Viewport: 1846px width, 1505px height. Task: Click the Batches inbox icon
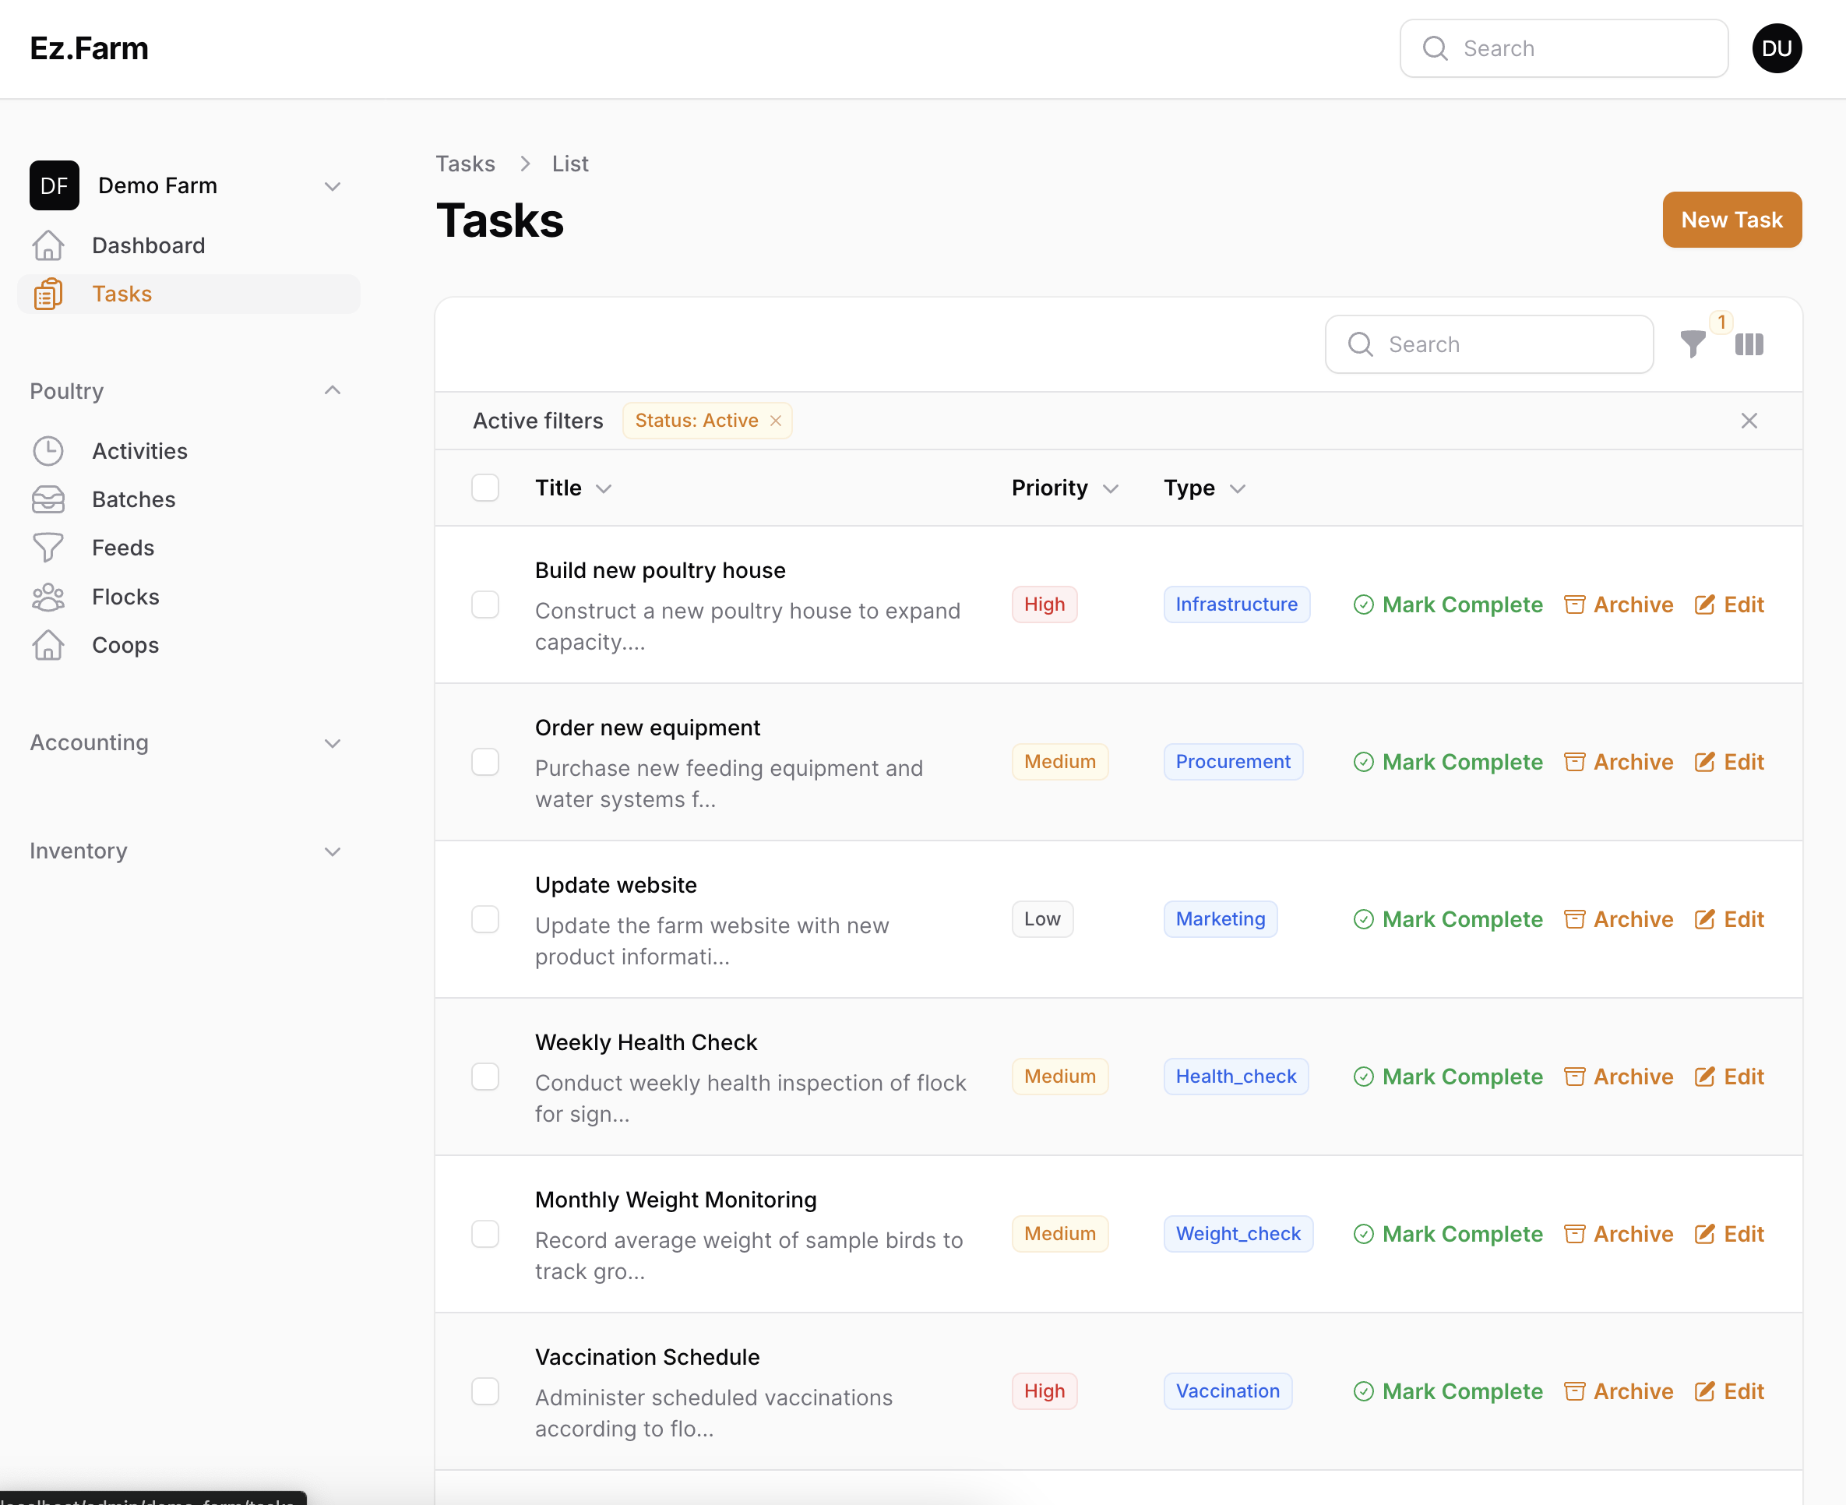click(x=48, y=499)
